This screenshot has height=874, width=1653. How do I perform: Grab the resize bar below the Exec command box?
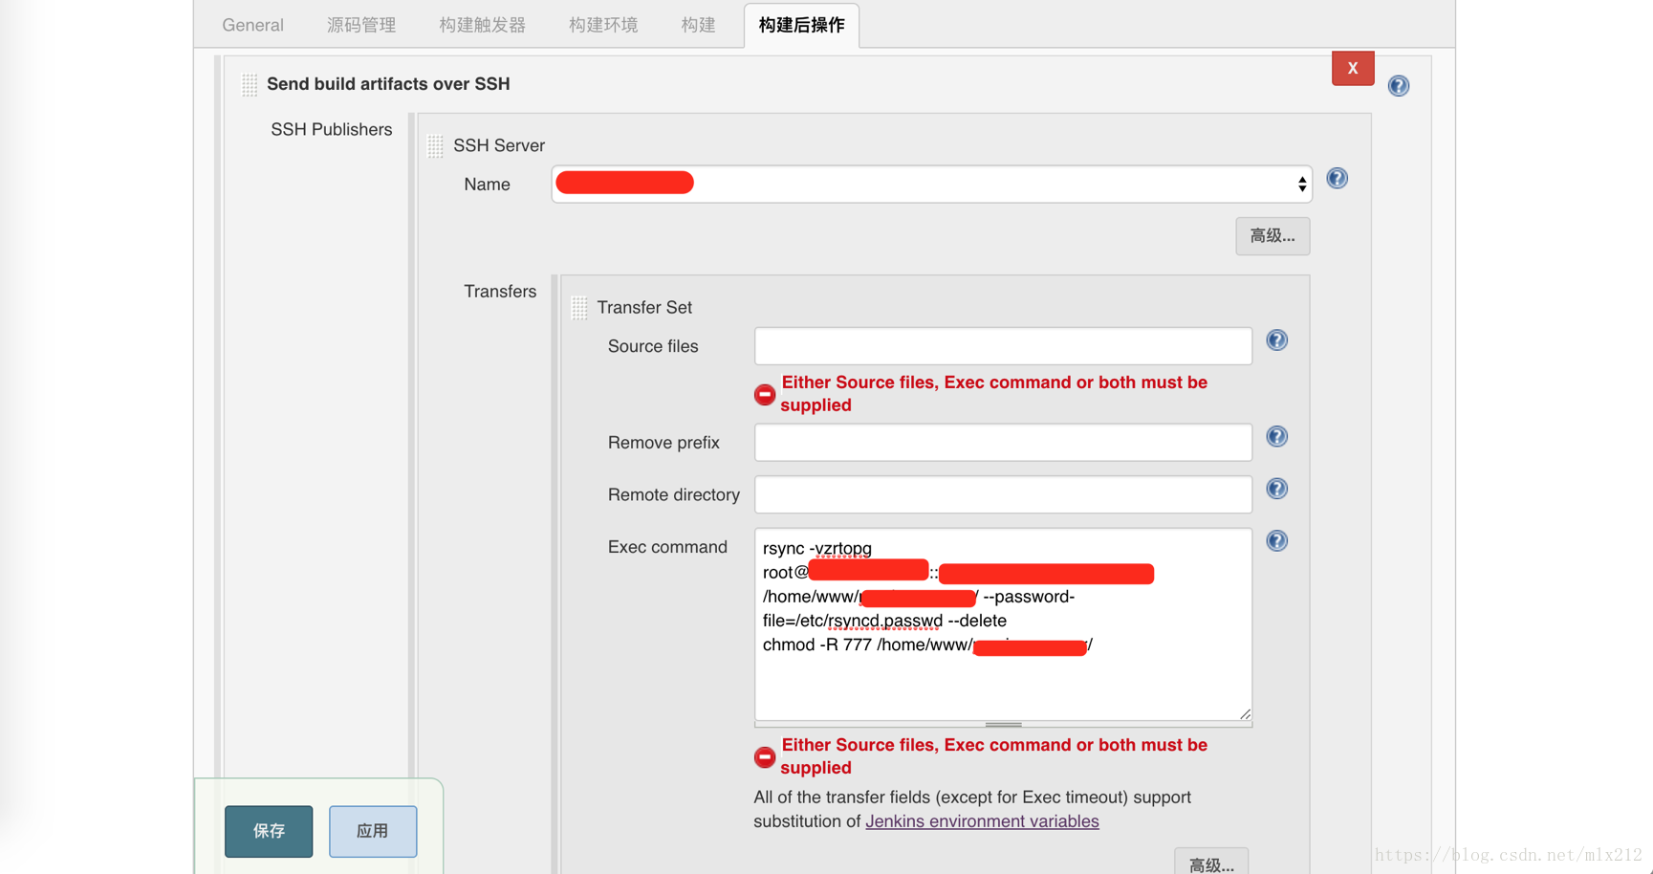point(1003,725)
